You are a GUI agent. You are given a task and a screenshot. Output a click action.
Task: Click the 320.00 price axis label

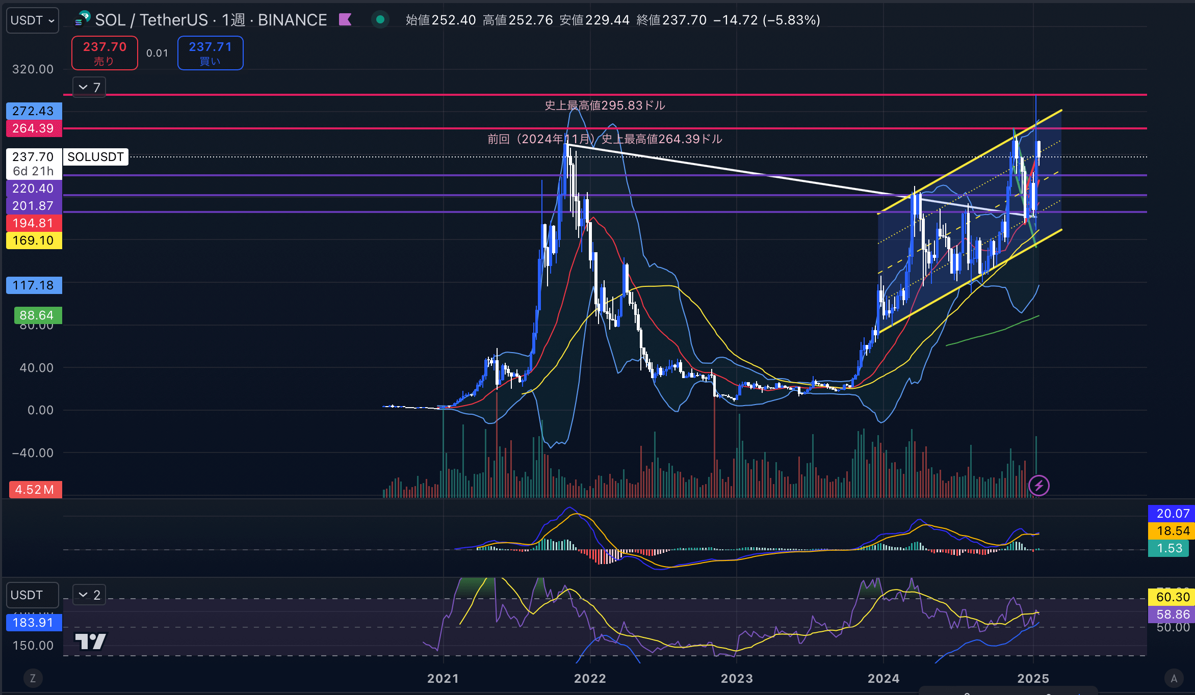click(x=33, y=69)
